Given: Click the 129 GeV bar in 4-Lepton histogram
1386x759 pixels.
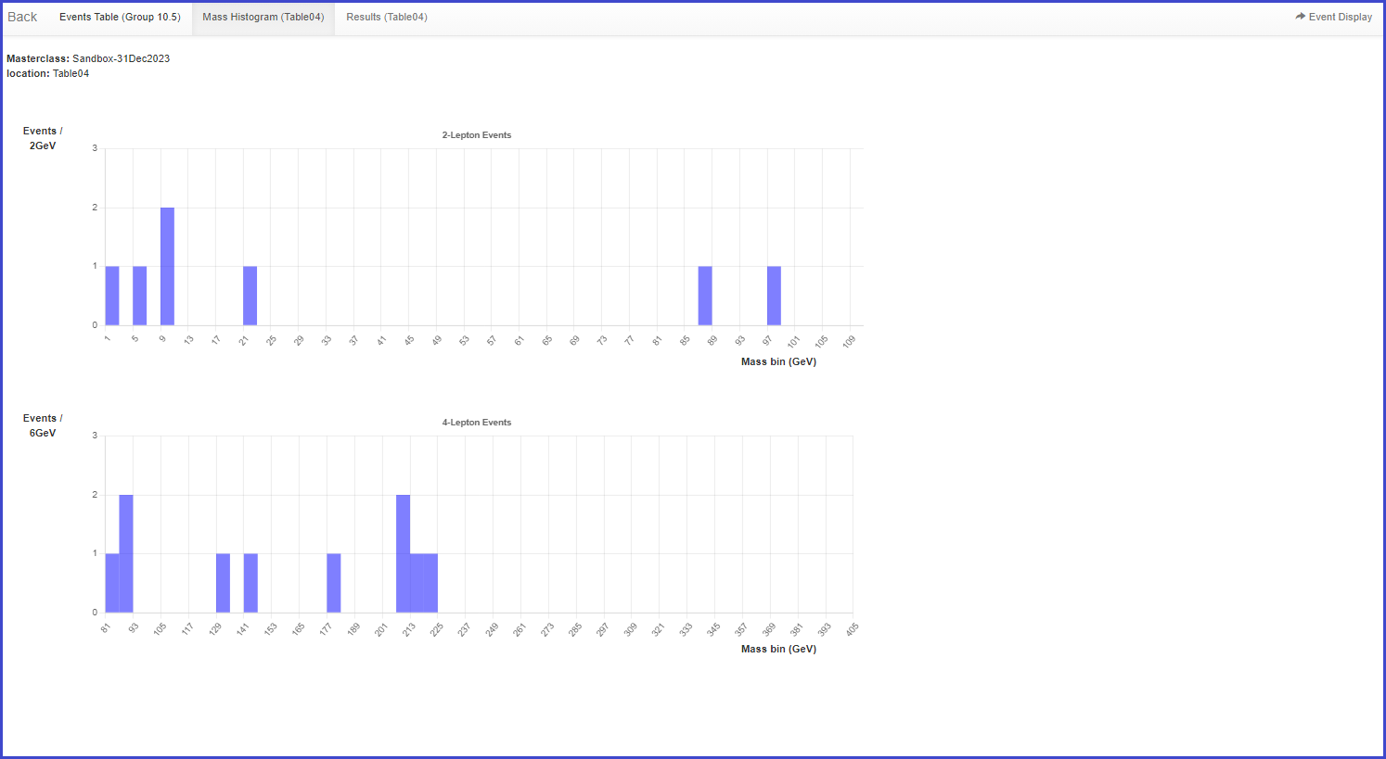Looking at the screenshot, I should point(223,583).
